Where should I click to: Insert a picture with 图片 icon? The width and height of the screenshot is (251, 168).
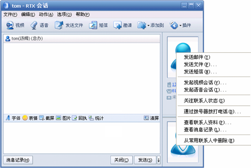[x=59, y=118]
